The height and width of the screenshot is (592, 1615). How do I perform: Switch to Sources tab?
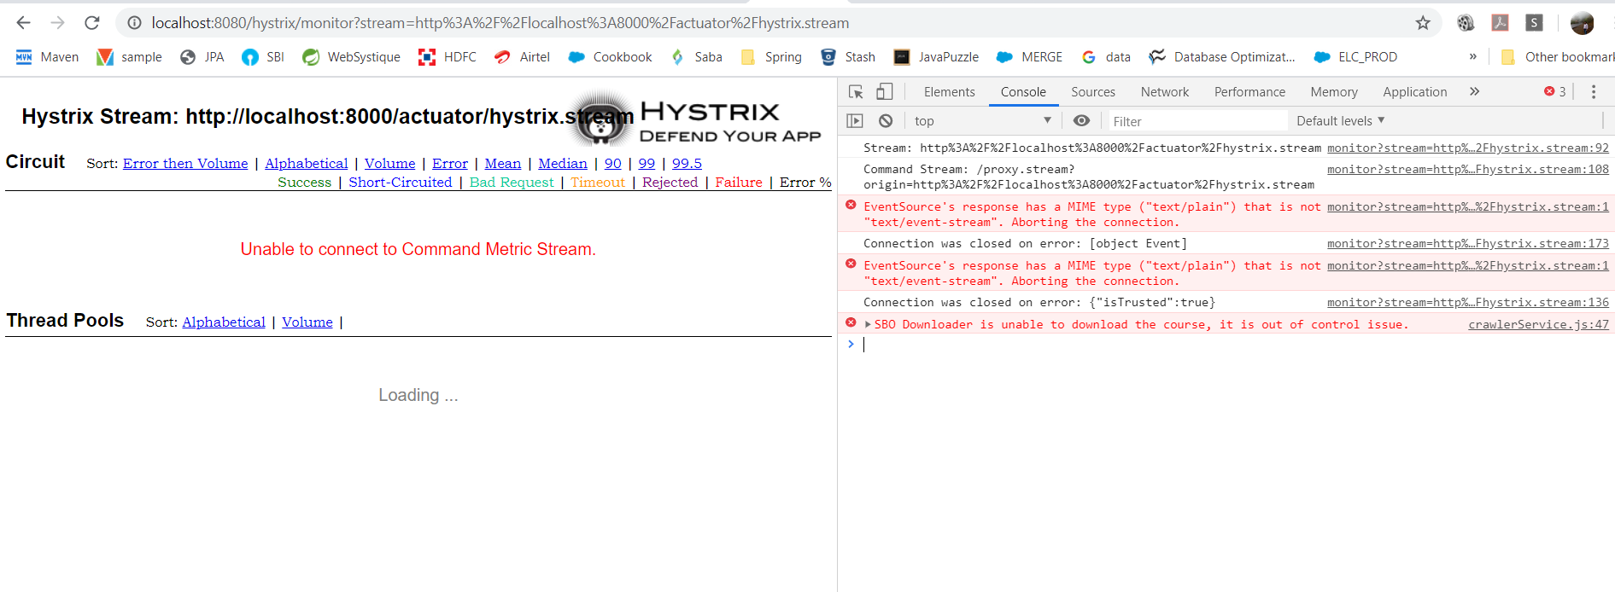pos(1093,92)
